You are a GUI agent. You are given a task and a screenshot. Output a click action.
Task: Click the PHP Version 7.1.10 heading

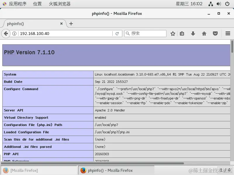coord(29,52)
